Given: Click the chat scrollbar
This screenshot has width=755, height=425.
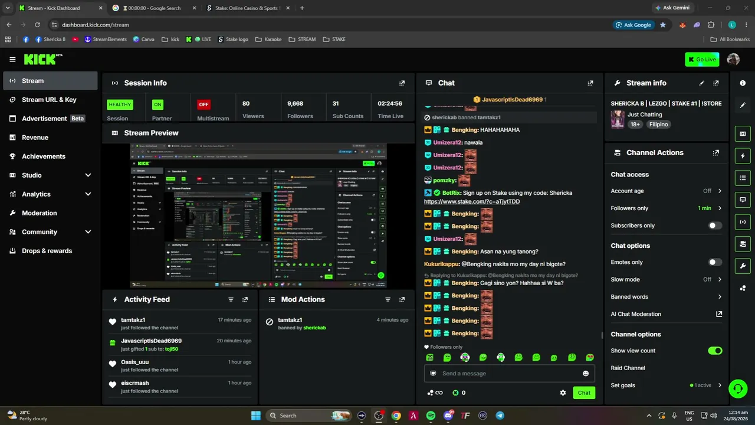Looking at the screenshot, I should coord(602,335).
